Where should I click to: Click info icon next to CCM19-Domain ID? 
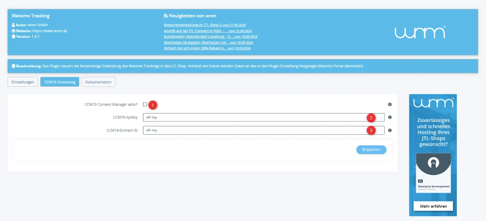(390, 130)
